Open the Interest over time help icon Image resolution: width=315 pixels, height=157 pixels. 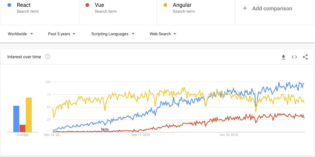tap(47, 57)
